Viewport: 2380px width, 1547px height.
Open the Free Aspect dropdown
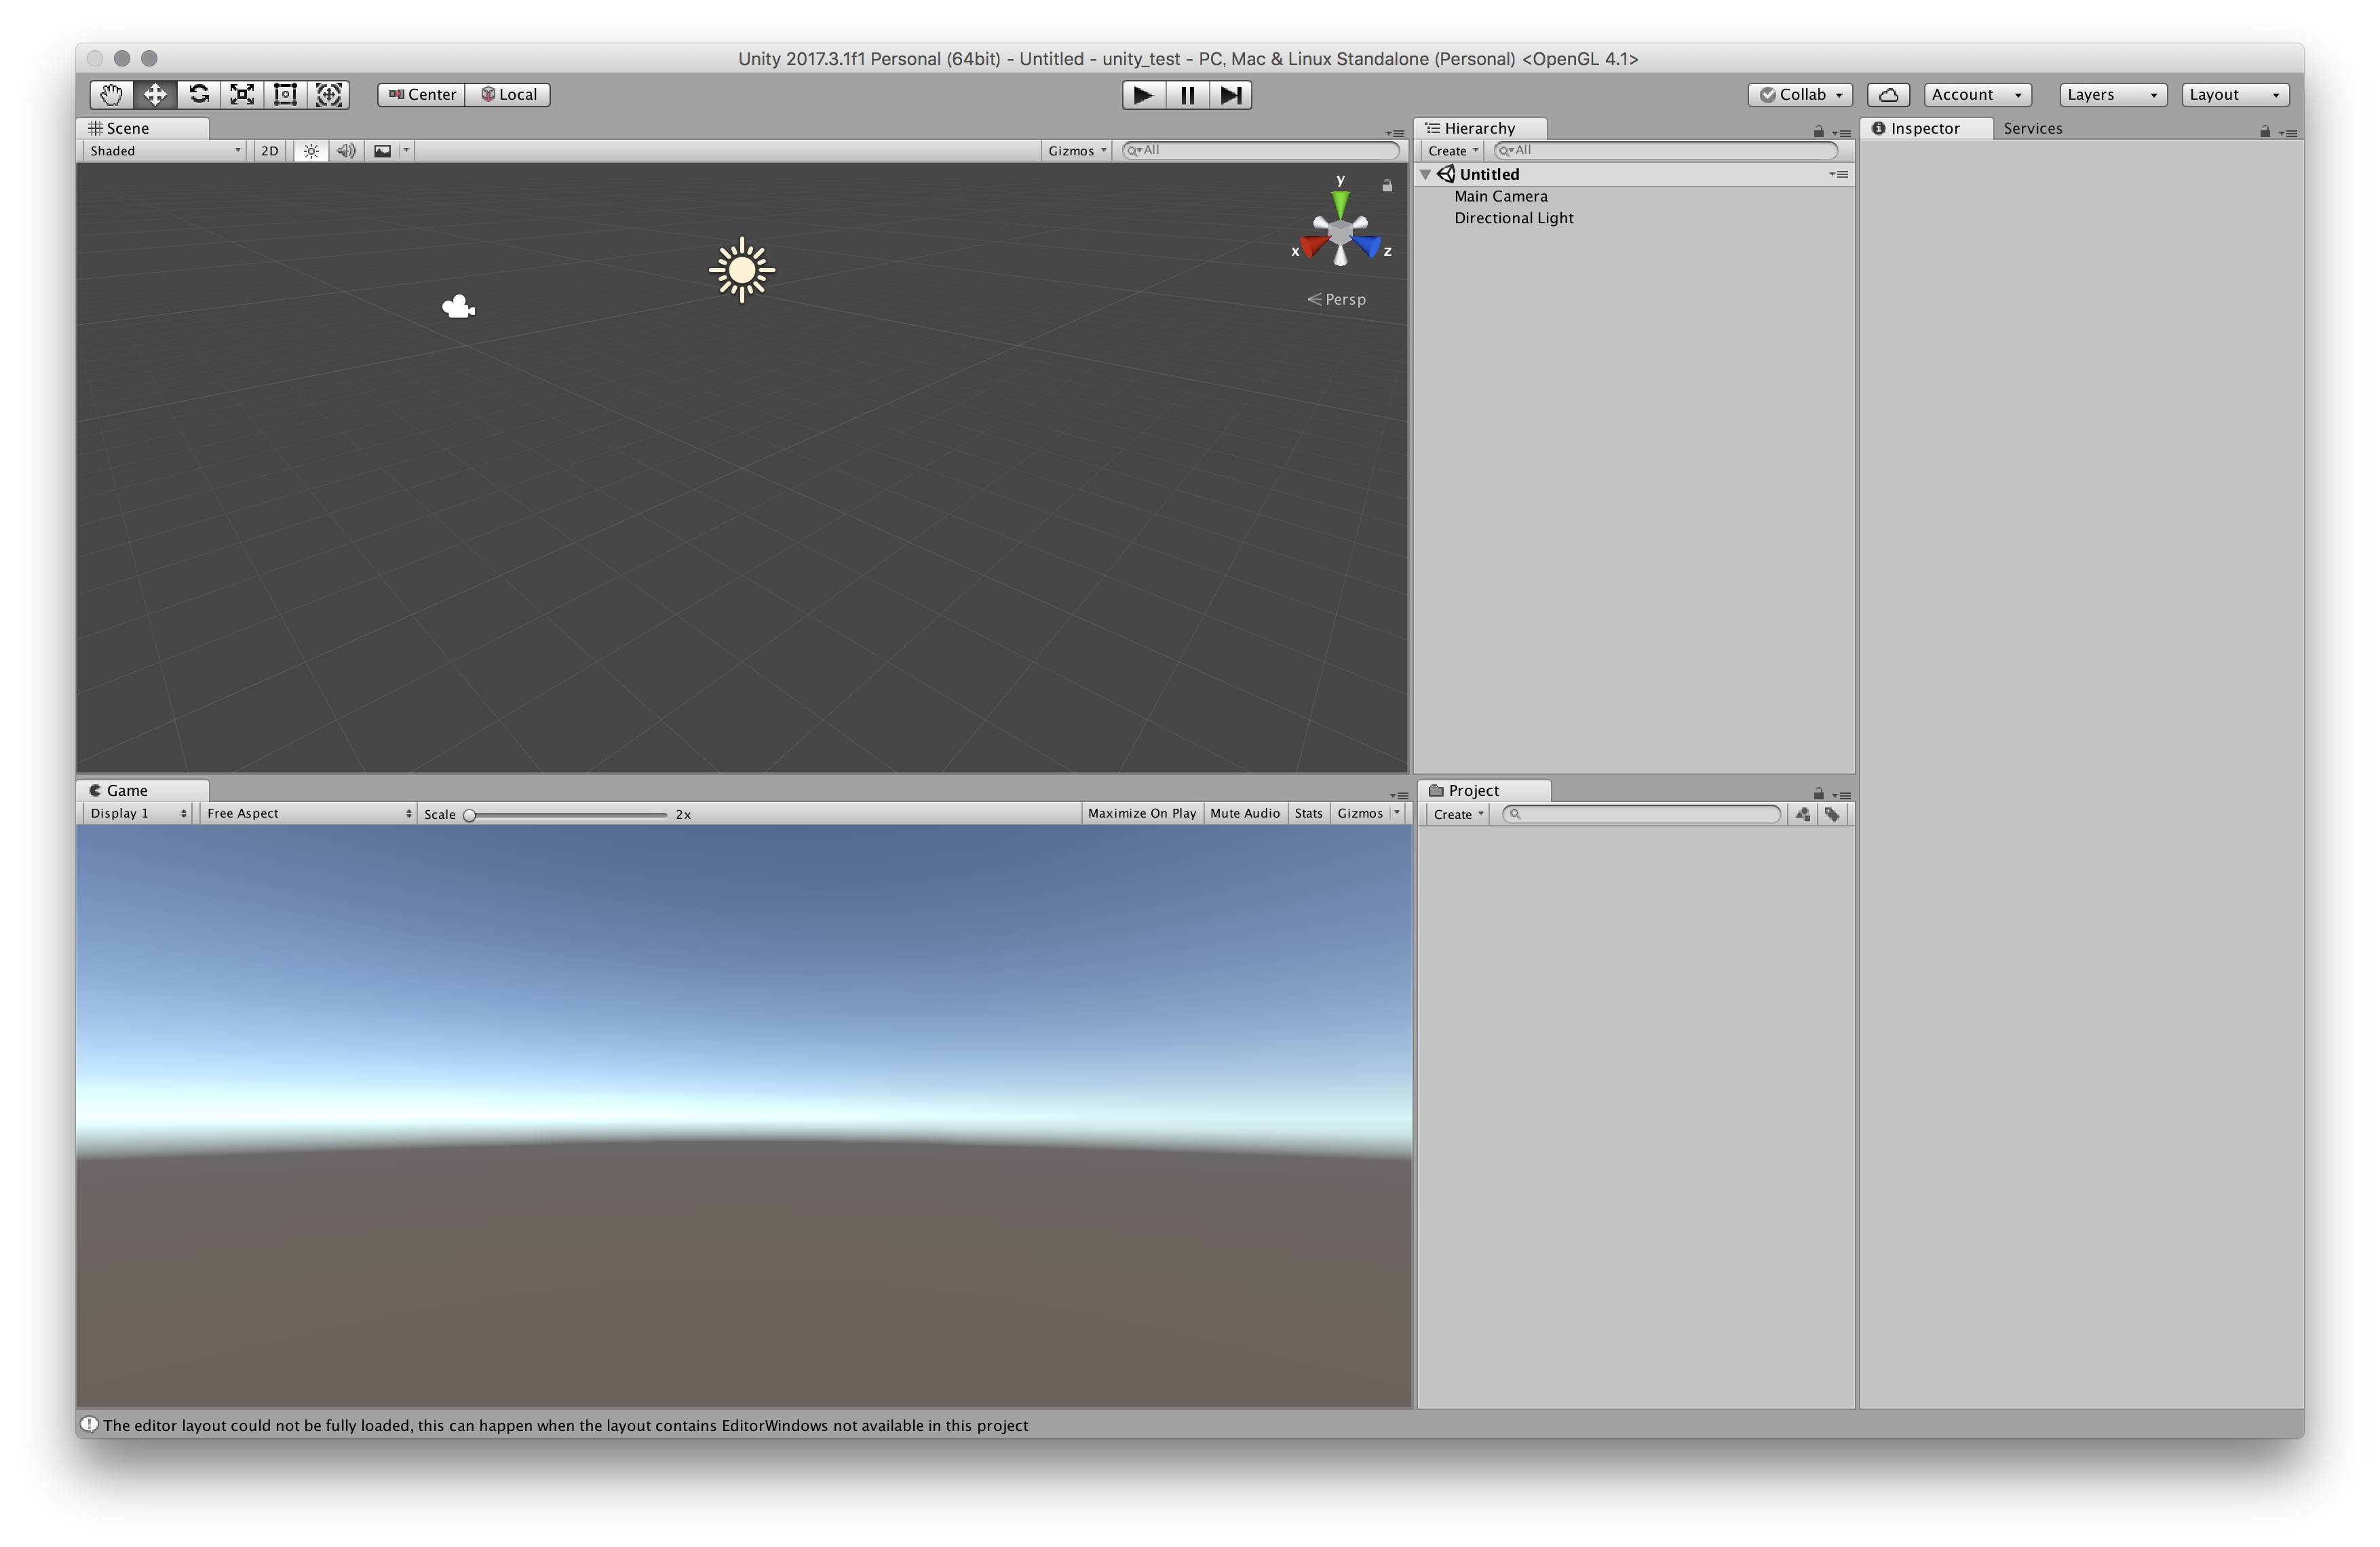tap(308, 813)
